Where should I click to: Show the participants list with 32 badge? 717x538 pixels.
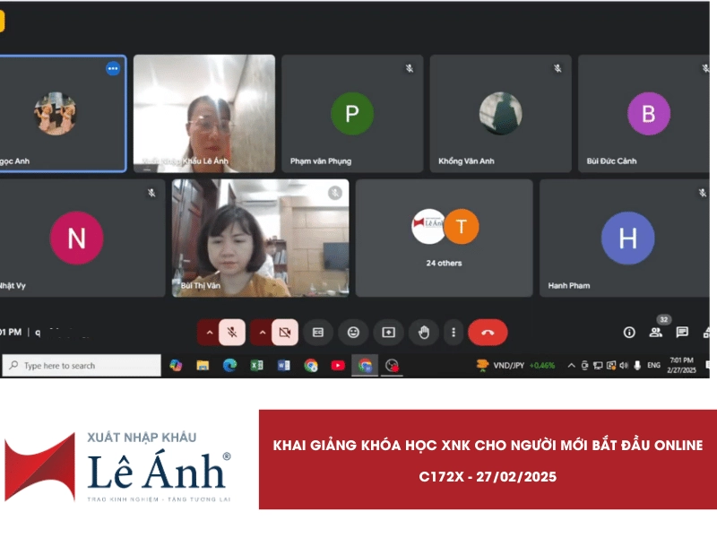click(x=656, y=333)
